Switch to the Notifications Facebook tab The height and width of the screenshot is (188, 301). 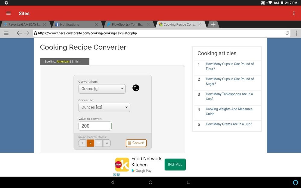pyautogui.click(x=76, y=25)
